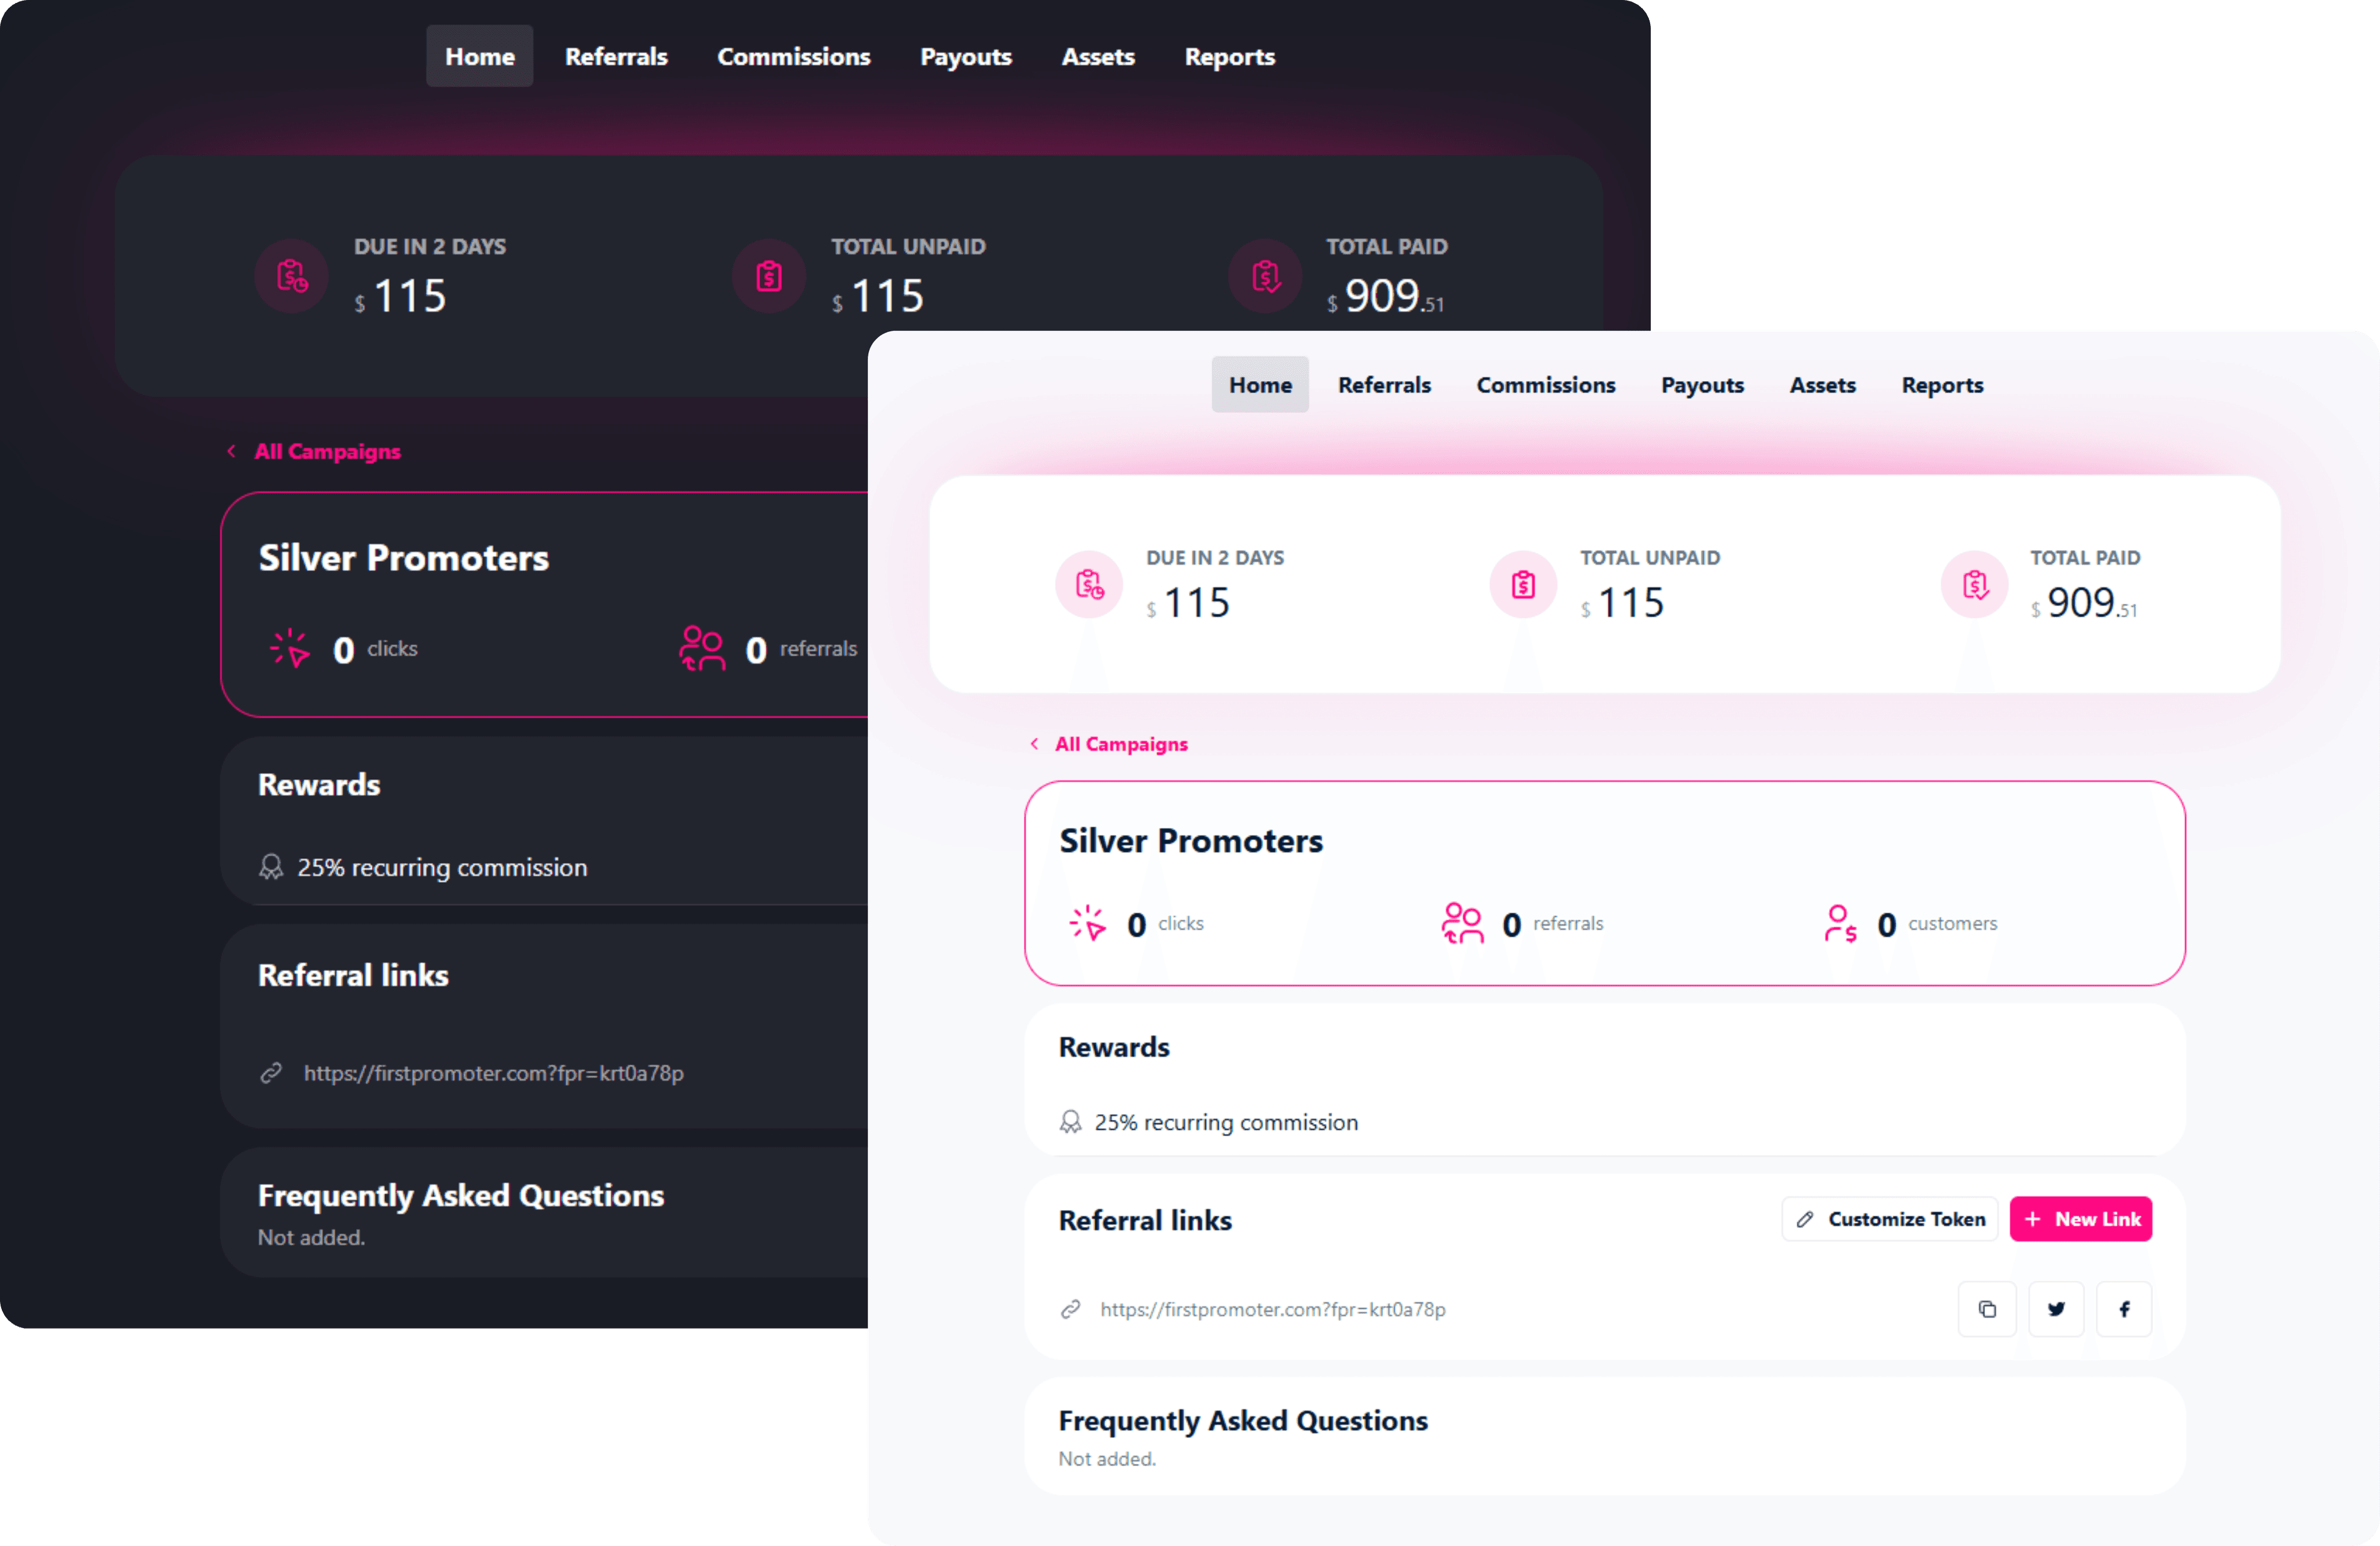
Task: Click the pencil icon on Customize Token
Action: (x=1806, y=1219)
